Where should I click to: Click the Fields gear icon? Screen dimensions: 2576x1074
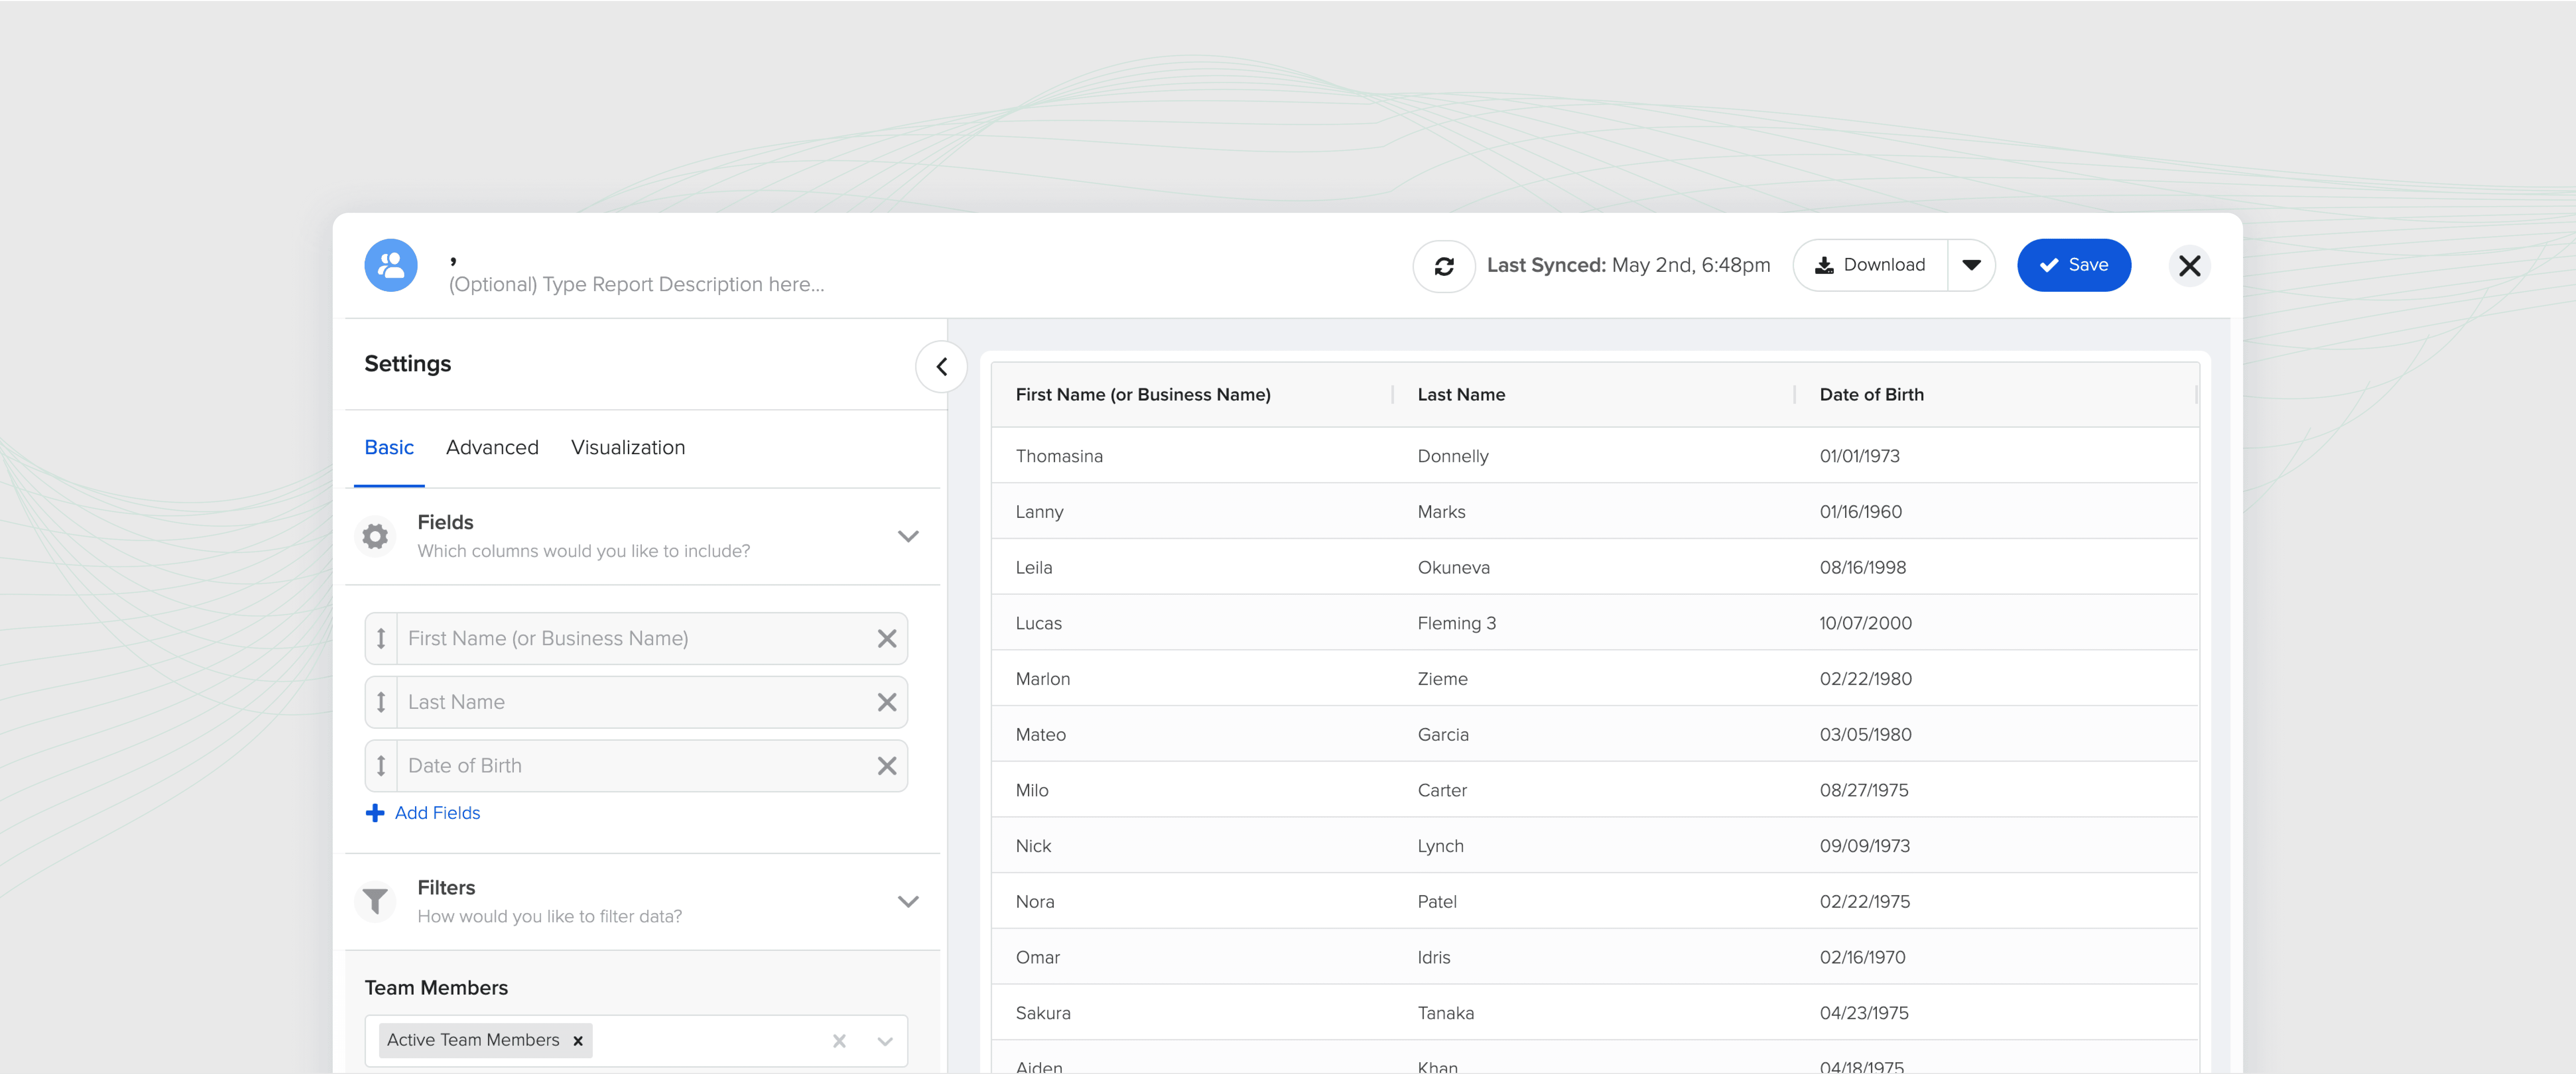pos(375,536)
